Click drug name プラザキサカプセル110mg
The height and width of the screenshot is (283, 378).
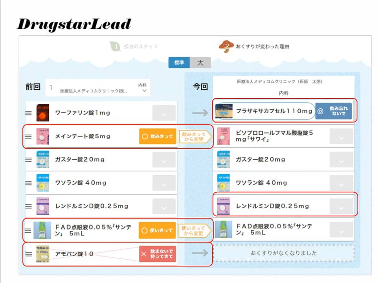[x=274, y=111]
